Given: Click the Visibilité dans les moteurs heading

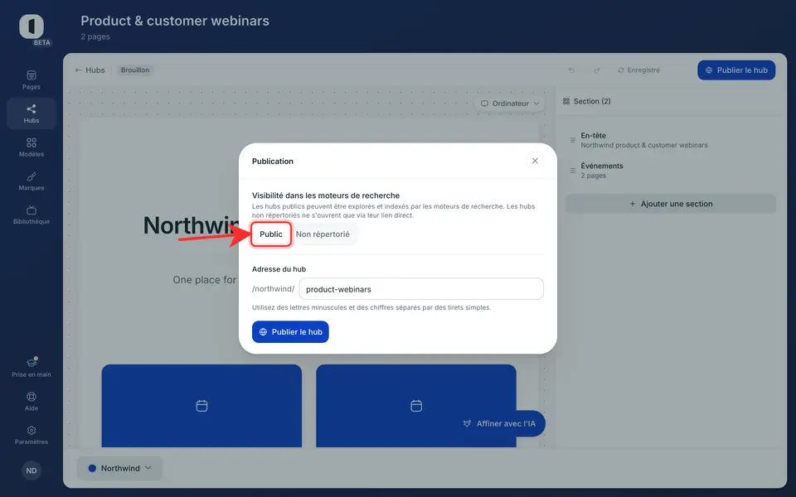Looking at the screenshot, I should 326,195.
